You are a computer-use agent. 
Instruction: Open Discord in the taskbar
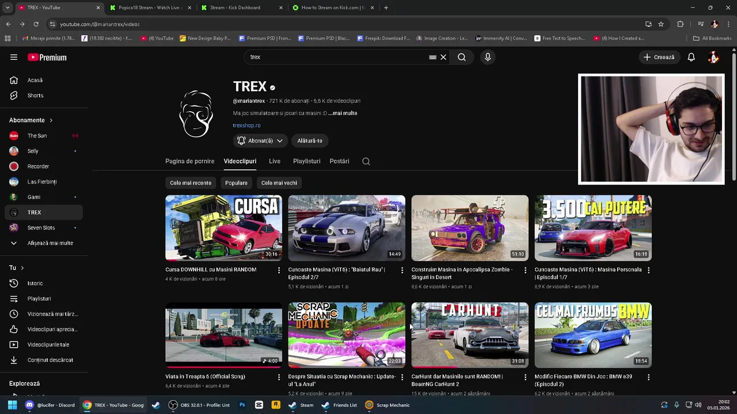click(50, 405)
